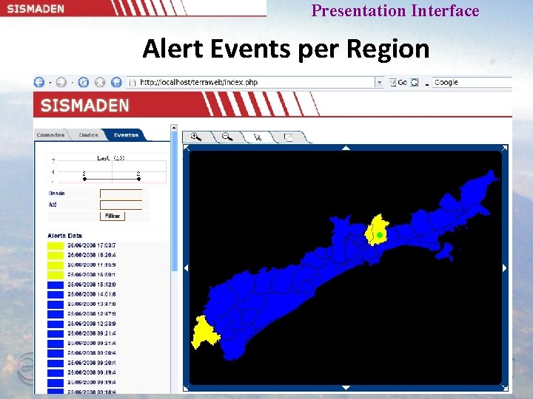Pan the map south with bottom arrow

click(346, 387)
